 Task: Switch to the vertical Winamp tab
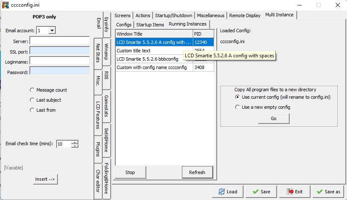(107, 52)
